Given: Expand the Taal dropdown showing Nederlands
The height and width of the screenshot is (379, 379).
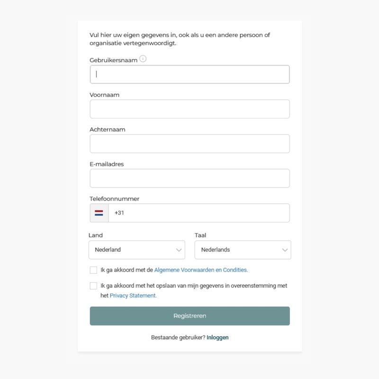Looking at the screenshot, I should tap(243, 250).
